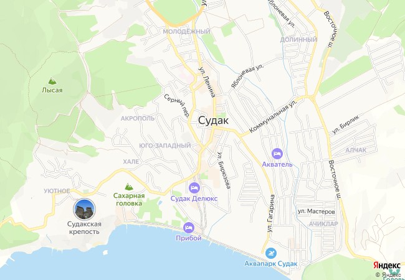Open the Судакская крепость photo marker

[x=85, y=209]
